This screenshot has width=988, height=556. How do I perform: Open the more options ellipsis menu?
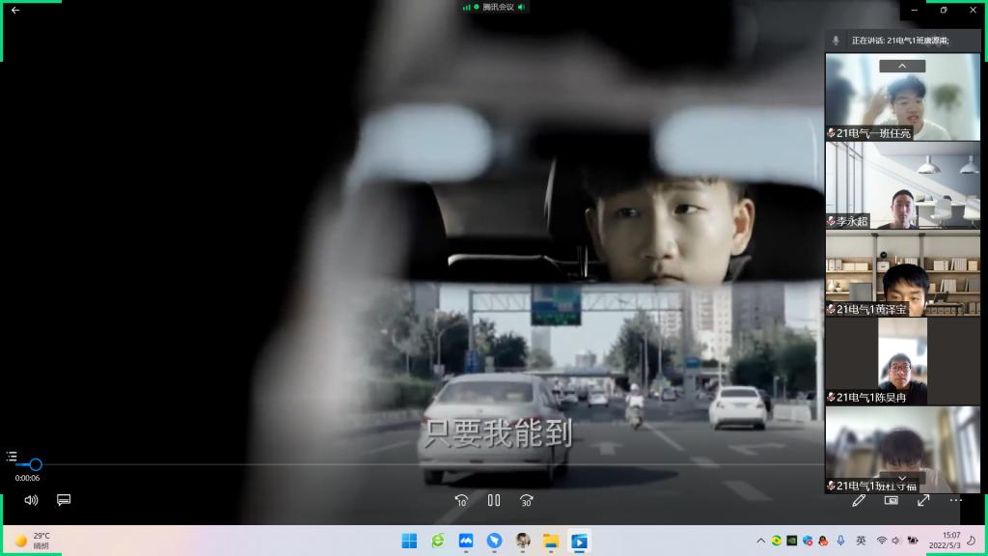click(955, 500)
